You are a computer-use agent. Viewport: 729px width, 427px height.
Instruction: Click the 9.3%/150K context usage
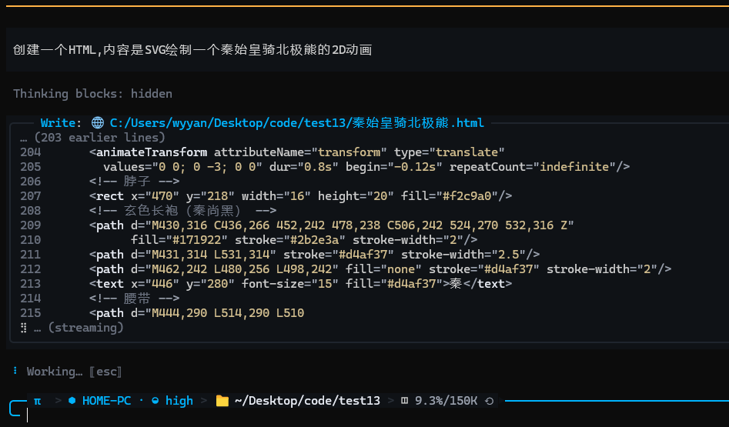click(x=446, y=401)
